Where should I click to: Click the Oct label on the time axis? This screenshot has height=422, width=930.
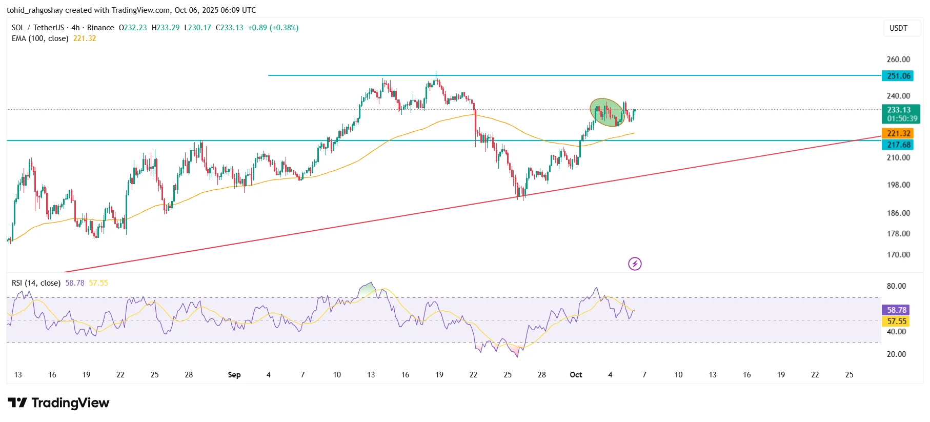pyautogui.click(x=576, y=375)
